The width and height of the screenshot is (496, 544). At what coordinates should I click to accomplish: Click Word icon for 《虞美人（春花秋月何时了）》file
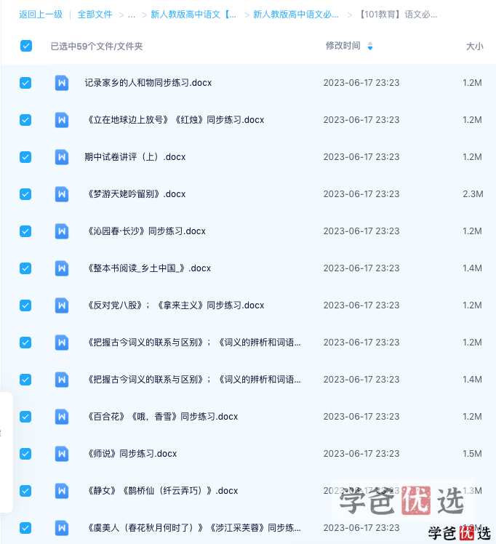pyautogui.click(x=62, y=528)
